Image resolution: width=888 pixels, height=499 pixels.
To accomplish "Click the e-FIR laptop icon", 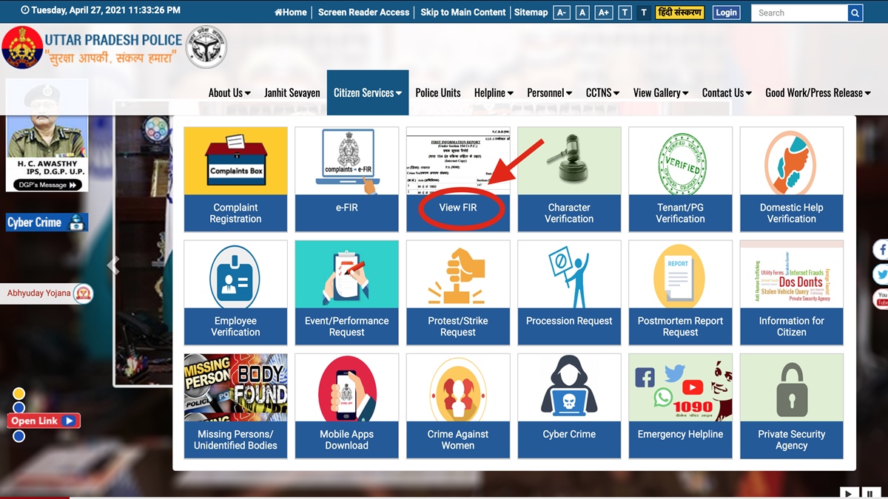I will 346,161.
